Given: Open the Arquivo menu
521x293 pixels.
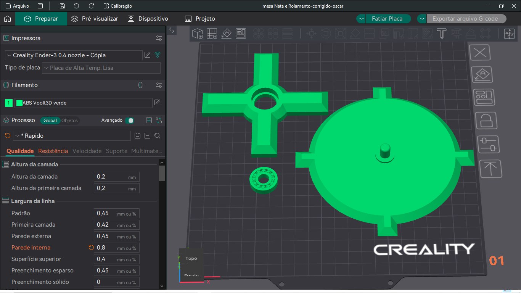Looking at the screenshot, I should click(17, 6).
